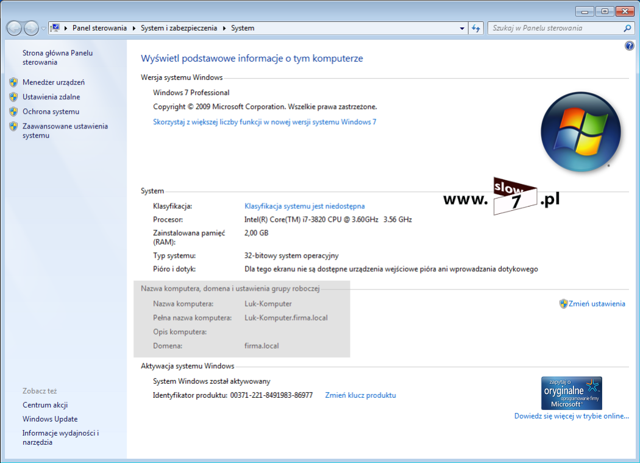Viewport: 640px width, 463px height.
Task: Click the text 32-bitowy system operacyjny
Action: 291,256
